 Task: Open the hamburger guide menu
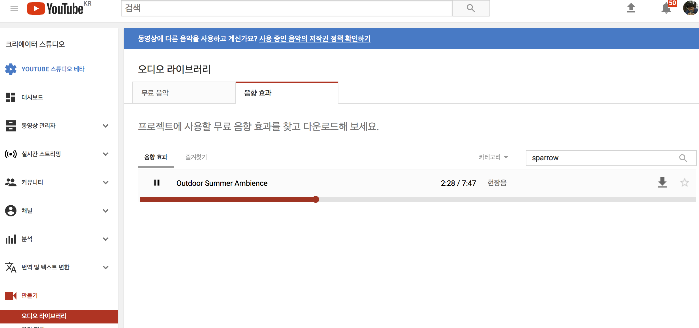14,8
